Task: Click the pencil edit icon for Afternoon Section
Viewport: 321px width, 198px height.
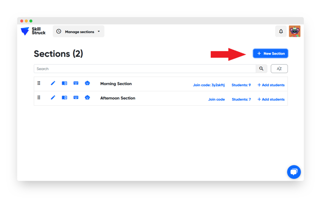Action: (53, 98)
